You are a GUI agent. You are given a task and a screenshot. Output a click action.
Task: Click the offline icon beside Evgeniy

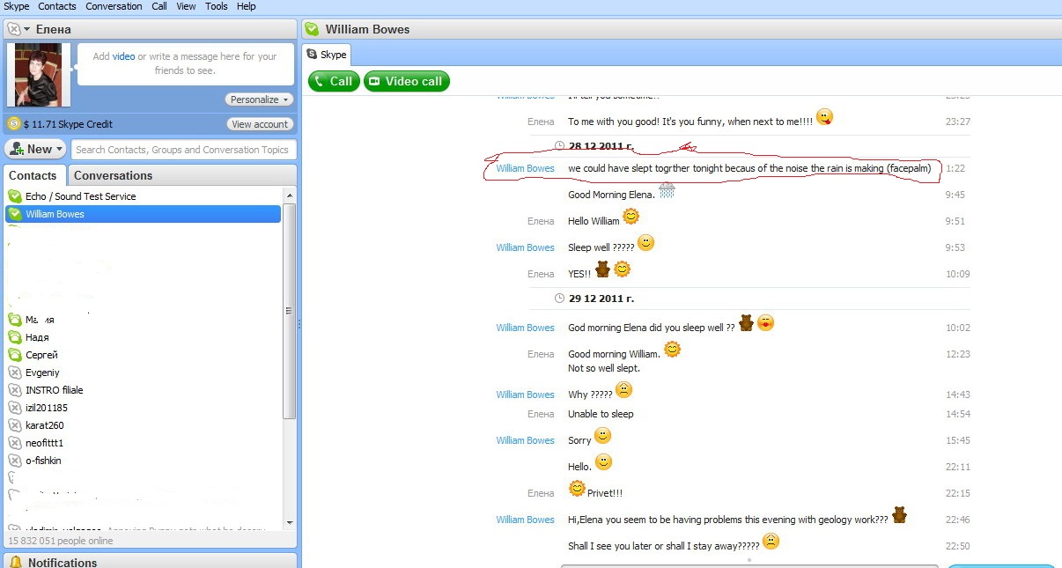[15, 373]
